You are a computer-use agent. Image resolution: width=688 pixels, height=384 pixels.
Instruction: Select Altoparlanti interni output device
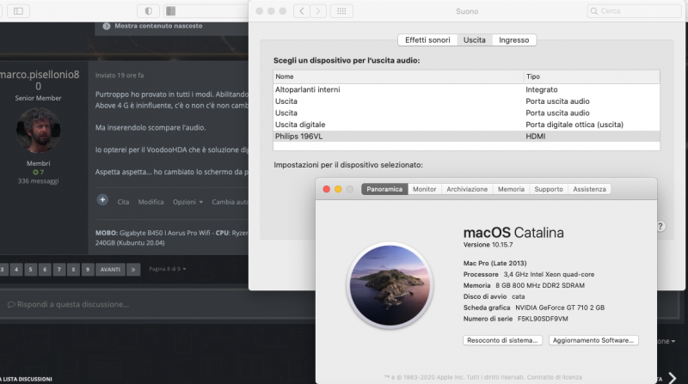click(305, 89)
